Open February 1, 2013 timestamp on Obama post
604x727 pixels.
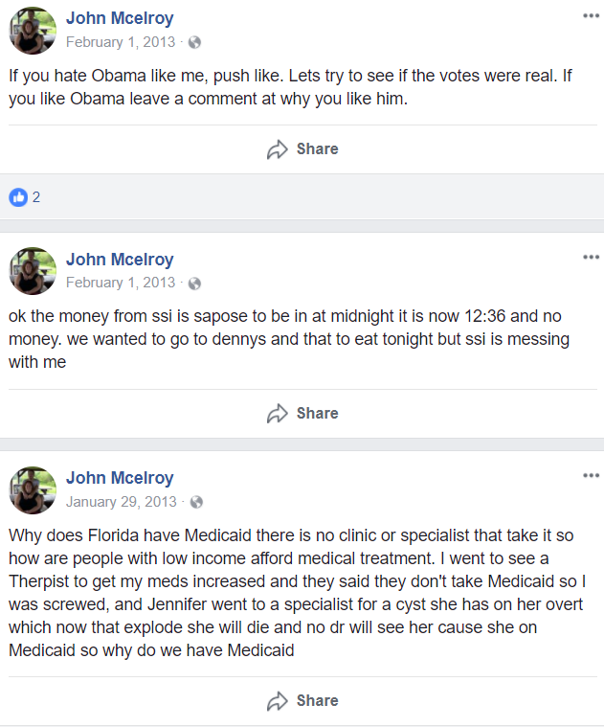[121, 42]
